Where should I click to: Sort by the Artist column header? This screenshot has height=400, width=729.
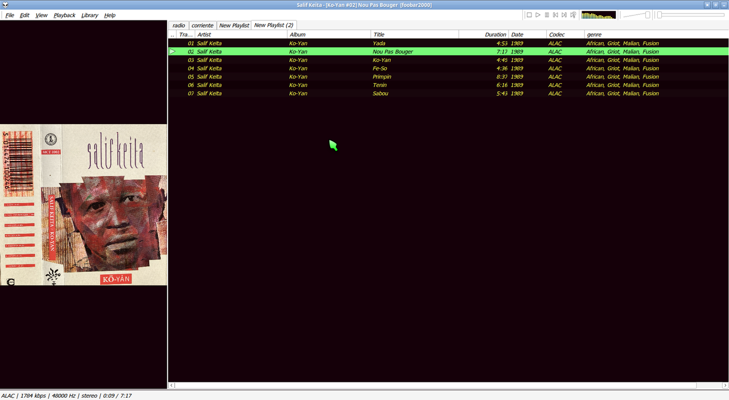[241, 35]
